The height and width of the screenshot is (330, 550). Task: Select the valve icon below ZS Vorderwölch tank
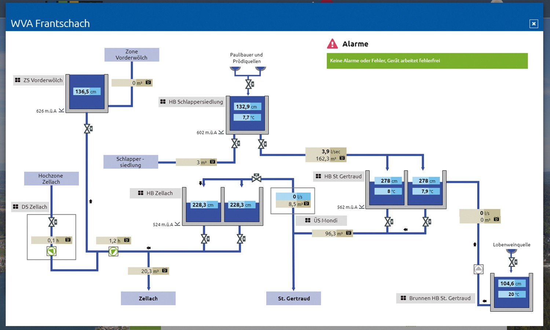click(x=88, y=129)
